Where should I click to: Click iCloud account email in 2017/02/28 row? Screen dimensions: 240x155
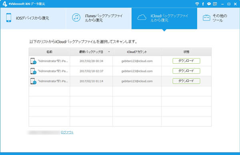point(137,61)
